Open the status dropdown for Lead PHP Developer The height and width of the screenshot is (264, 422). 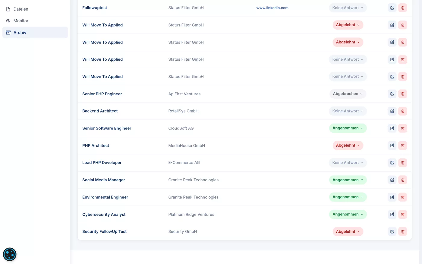click(348, 163)
